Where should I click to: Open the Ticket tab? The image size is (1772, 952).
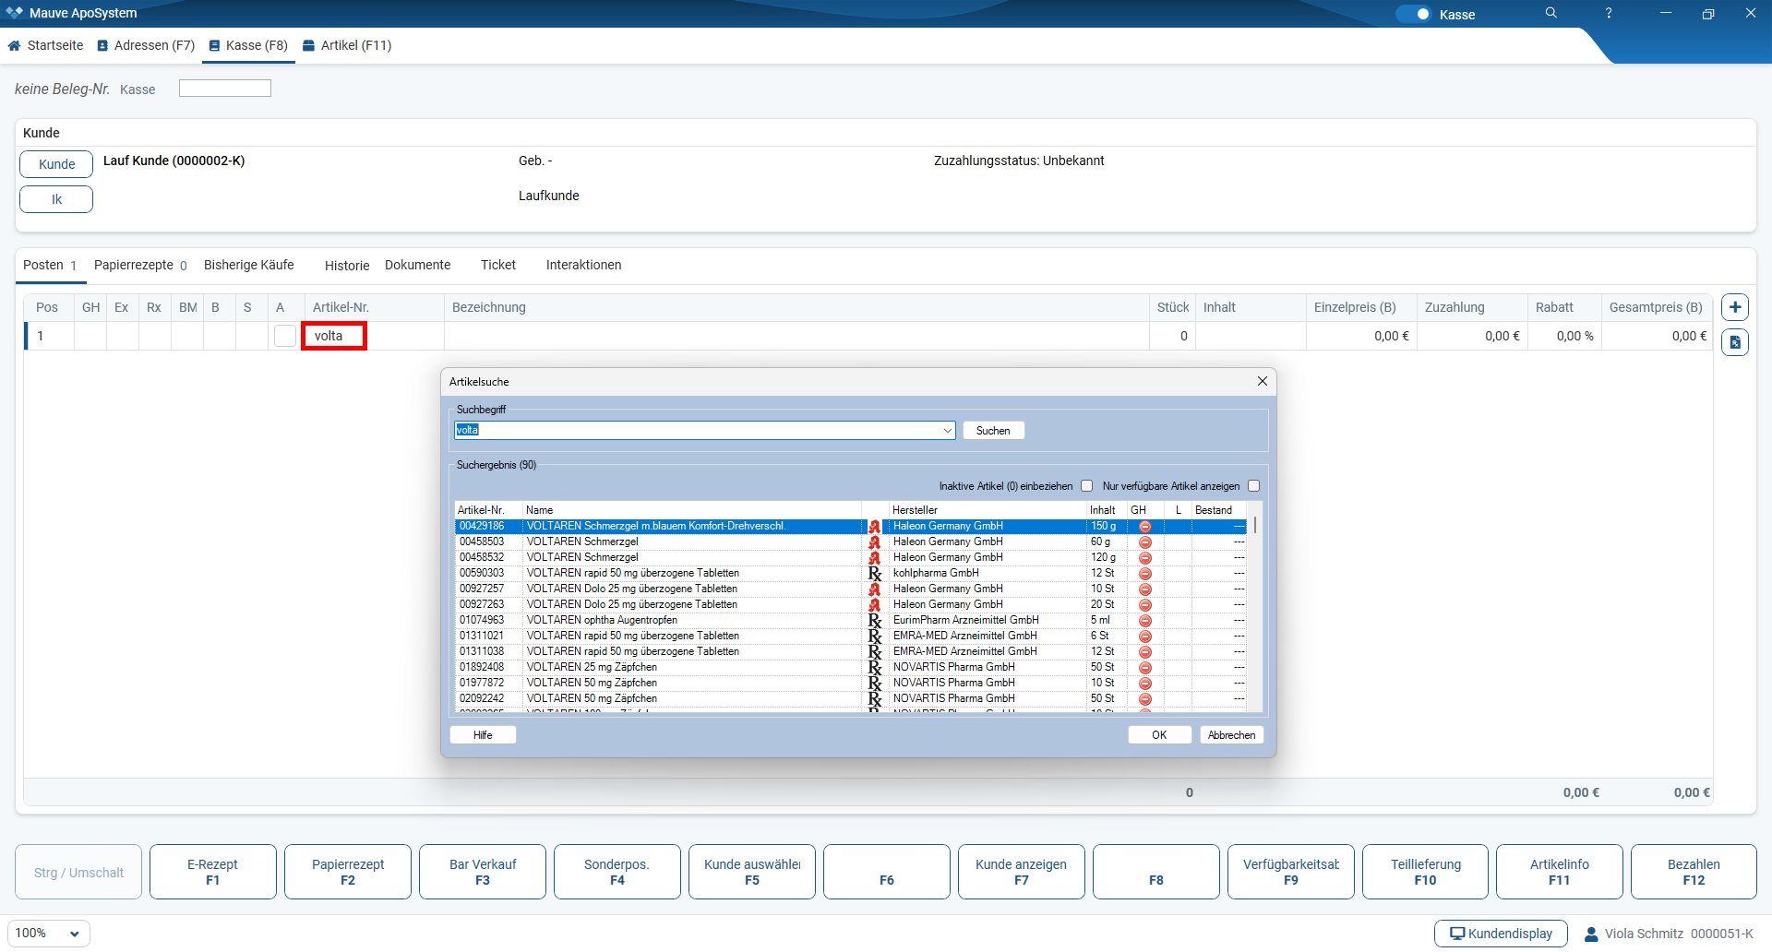498,265
